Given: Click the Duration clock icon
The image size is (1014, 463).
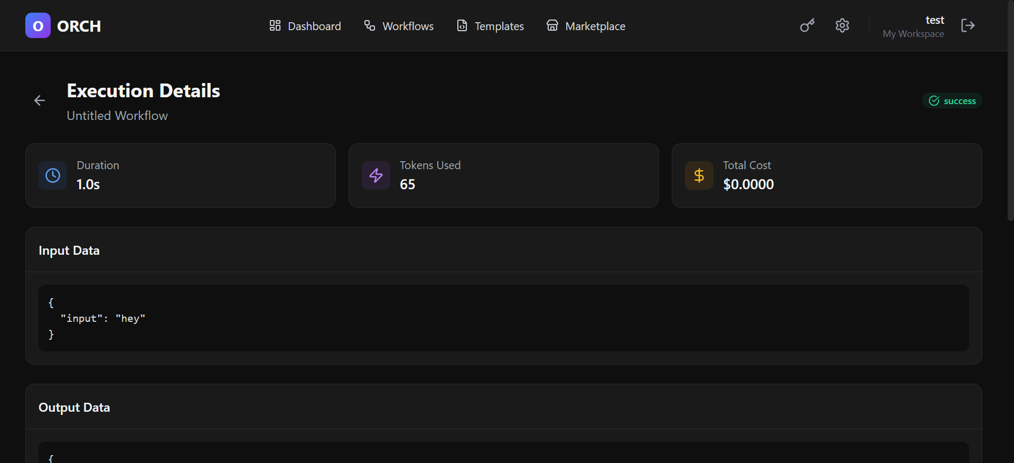Looking at the screenshot, I should [53, 175].
